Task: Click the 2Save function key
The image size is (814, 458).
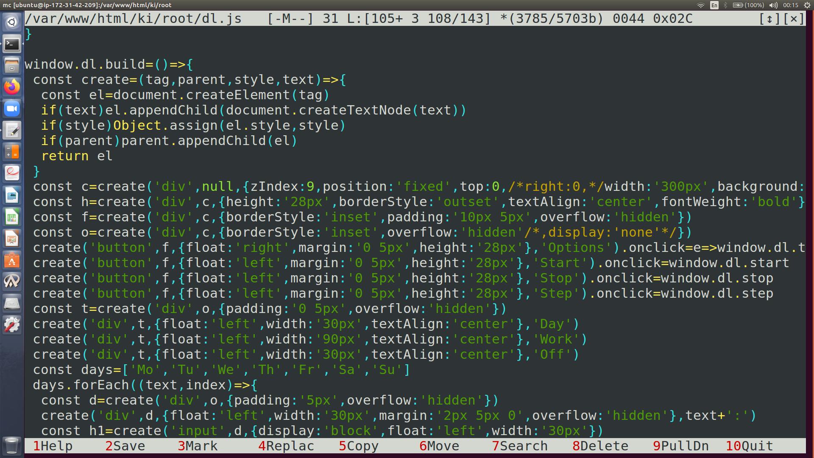Action: [x=125, y=446]
